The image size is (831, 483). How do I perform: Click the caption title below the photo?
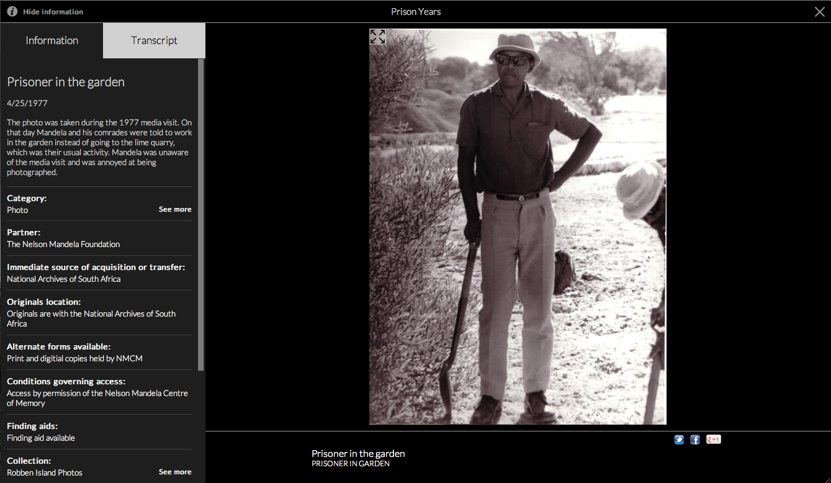(358, 453)
